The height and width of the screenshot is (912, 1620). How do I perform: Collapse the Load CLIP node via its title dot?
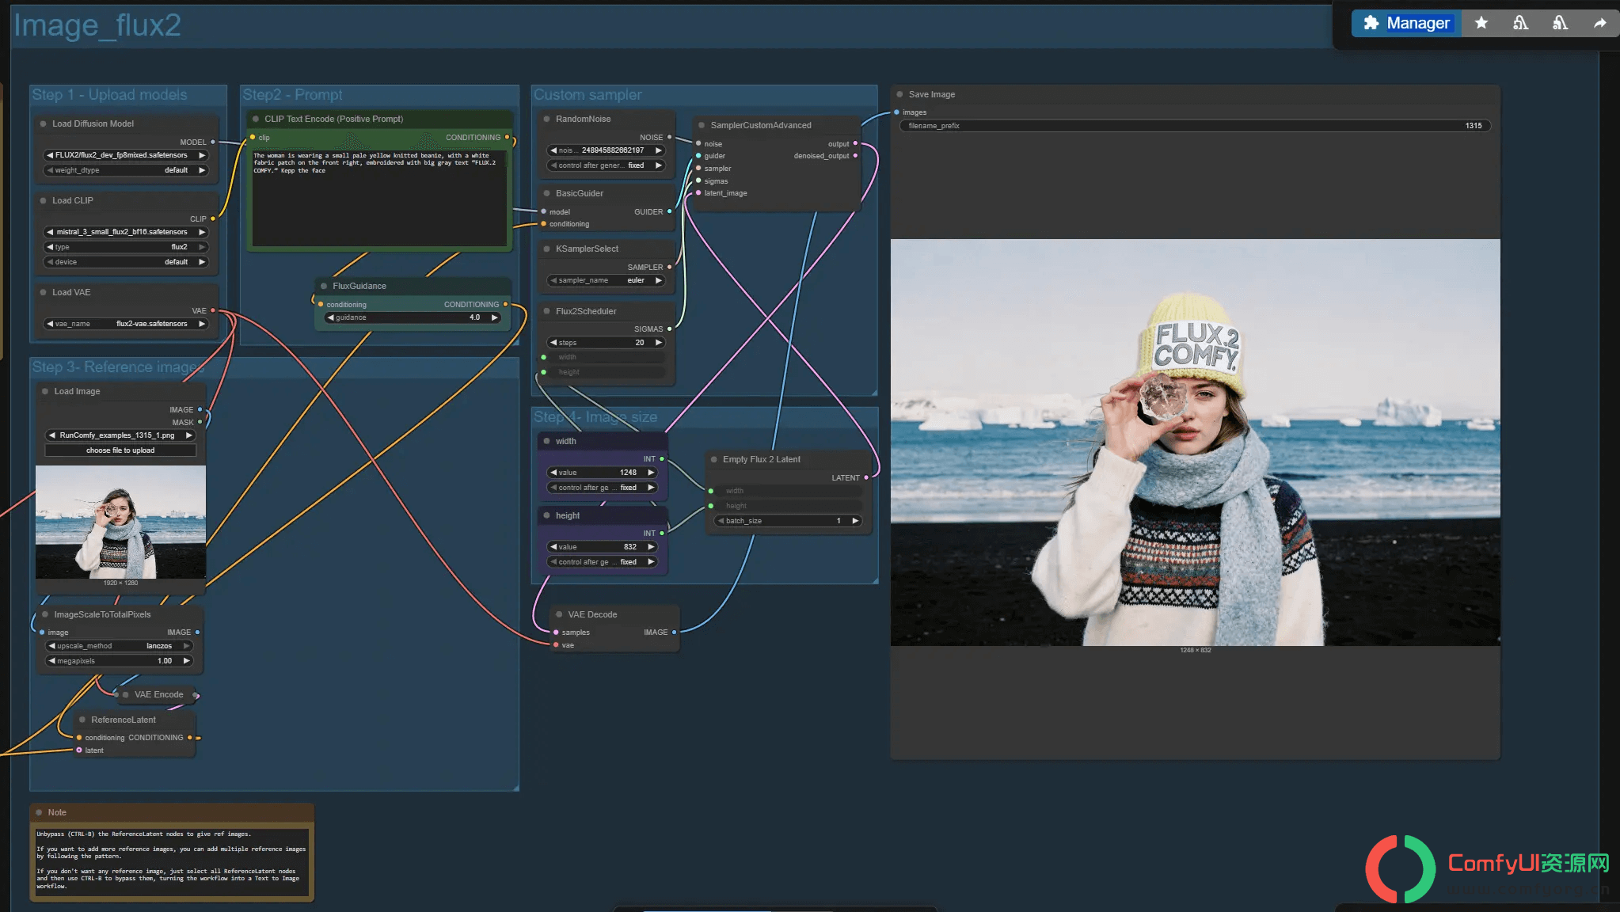(43, 200)
